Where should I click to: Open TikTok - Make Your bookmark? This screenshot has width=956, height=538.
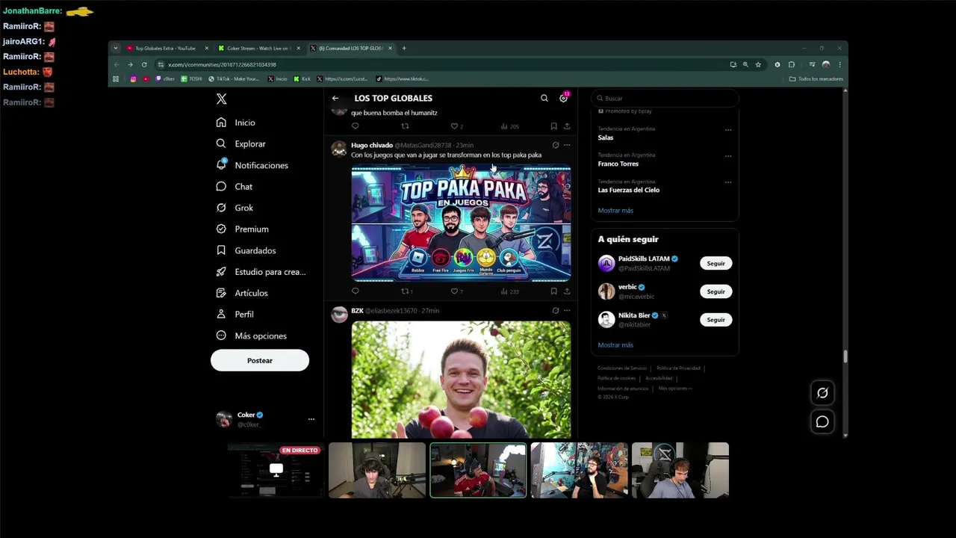coord(234,78)
